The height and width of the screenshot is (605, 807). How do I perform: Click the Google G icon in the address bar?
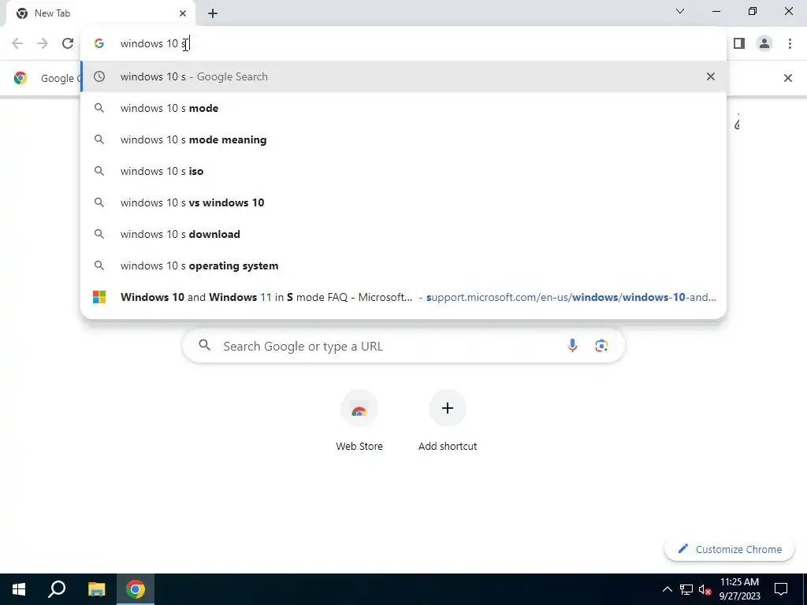(99, 43)
